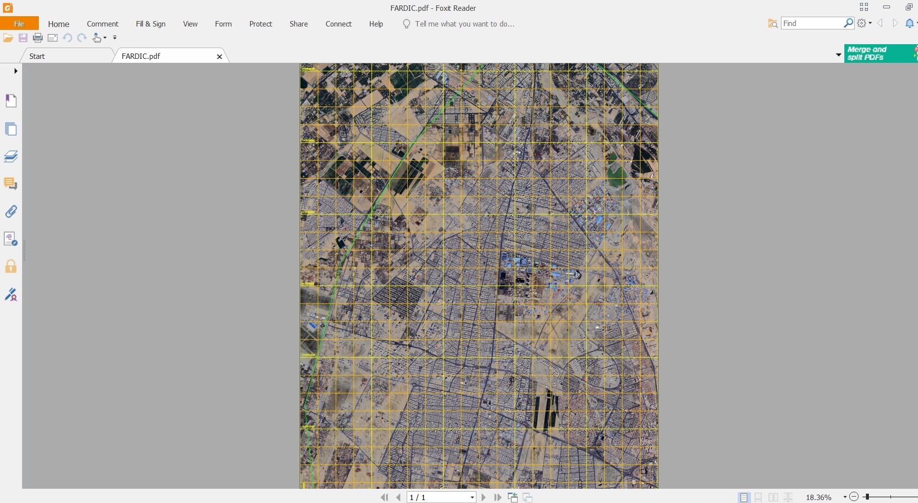Open the Bookmarks panel in sidebar

click(x=11, y=101)
